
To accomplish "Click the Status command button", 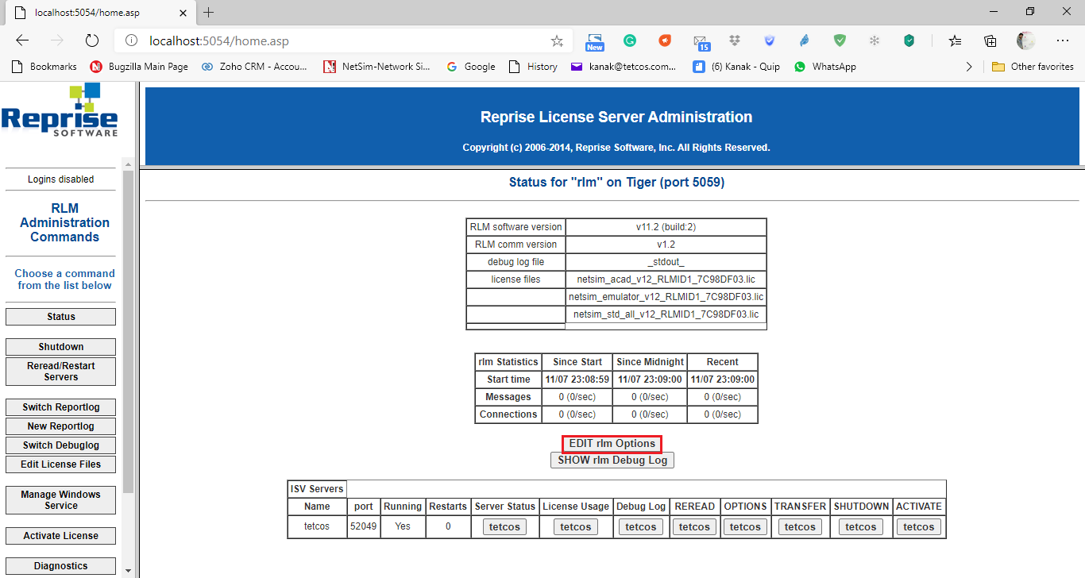I will 60,317.
